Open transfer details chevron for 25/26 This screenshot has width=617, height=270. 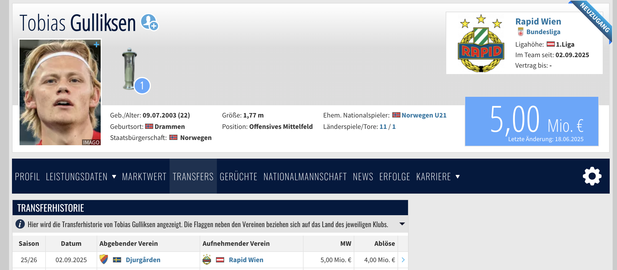point(403,260)
